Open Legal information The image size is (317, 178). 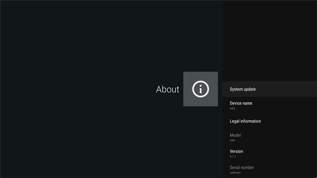pyautogui.click(x=245, y=121)
